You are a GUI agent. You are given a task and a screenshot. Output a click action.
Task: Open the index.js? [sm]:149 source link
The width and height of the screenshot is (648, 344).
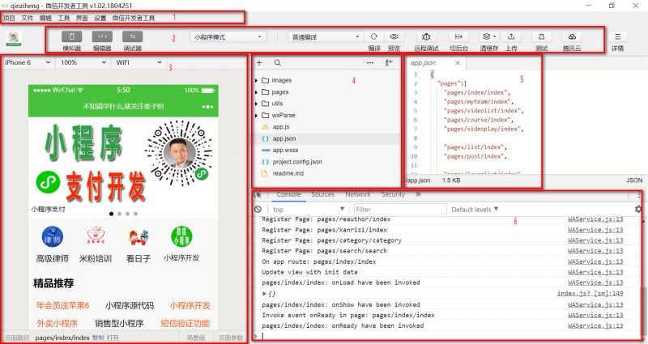point(590,294)
